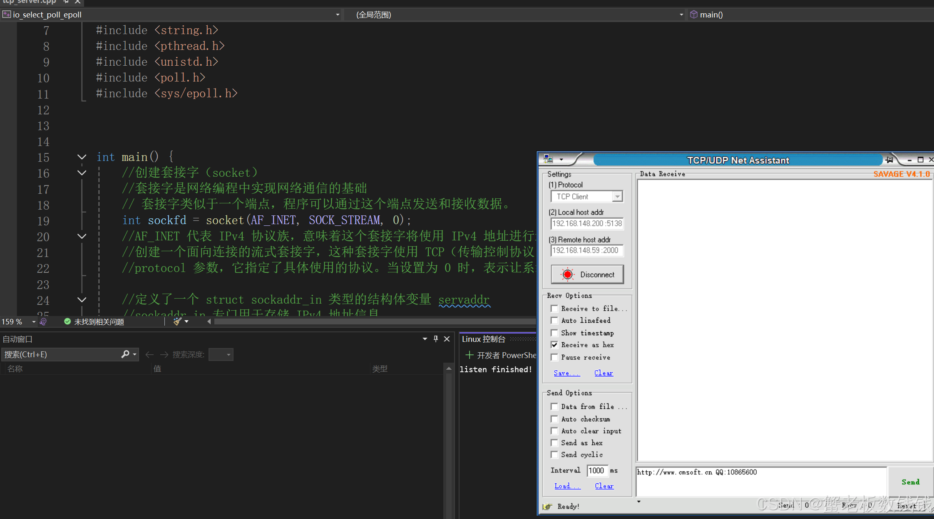The height and width of the screenshot is (519, 934).
Task: Uncheck Receive as hex option
Action: tap(554, 345)
